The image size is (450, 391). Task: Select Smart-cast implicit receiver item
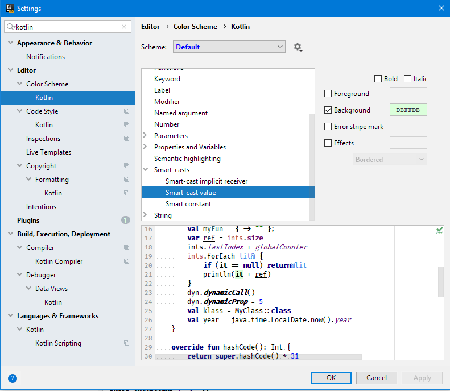(207, 181)
